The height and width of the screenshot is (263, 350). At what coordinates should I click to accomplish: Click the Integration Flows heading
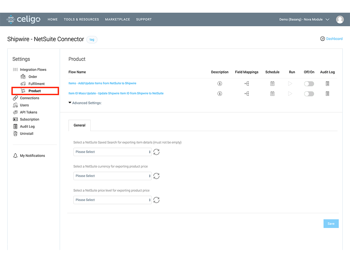pos(33,70)
